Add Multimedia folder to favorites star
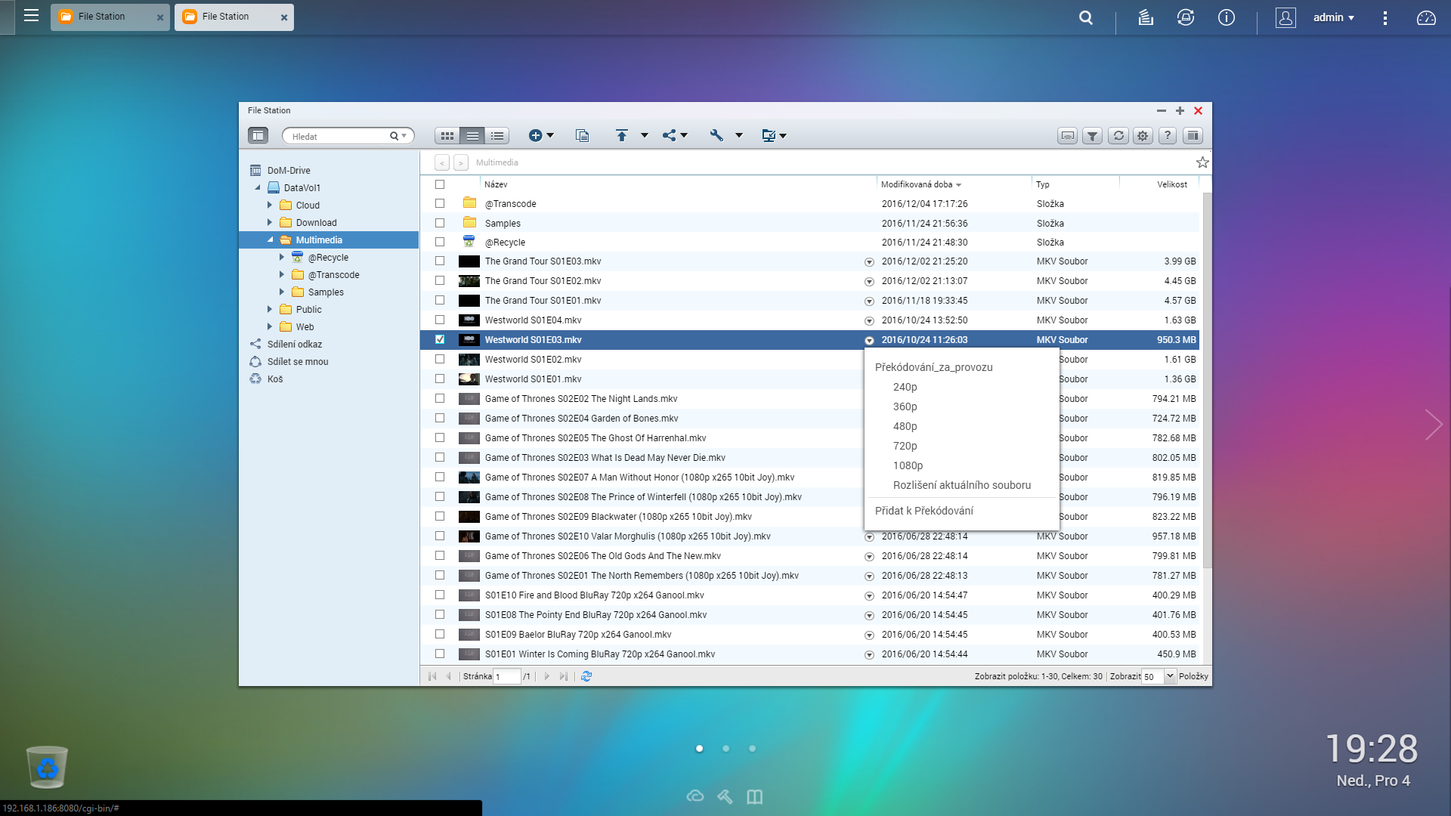Screen dimensions: 1451x816 click(1202, 162)
